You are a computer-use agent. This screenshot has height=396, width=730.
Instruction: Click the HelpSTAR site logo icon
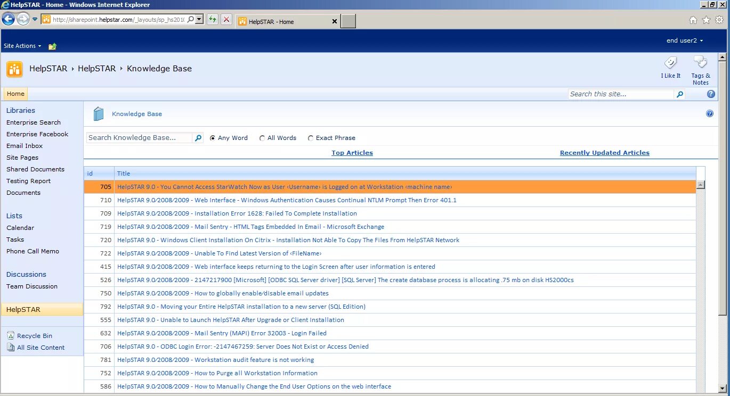coord(14,69)
